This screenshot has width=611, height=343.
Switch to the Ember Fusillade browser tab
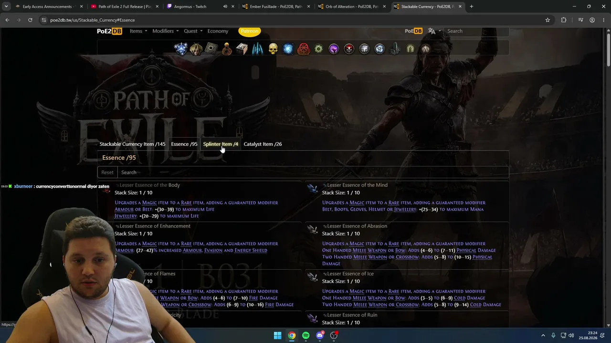coord(276,7)
